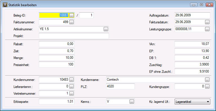Open Kundennummer lookup button beside 10483
Viewport: 216px width, 111px height.
tap(71, 80)
